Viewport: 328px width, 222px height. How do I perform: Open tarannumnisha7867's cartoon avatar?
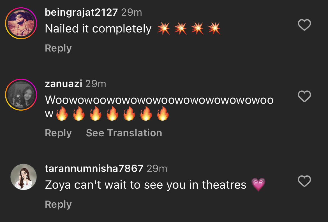click(24, 177)
